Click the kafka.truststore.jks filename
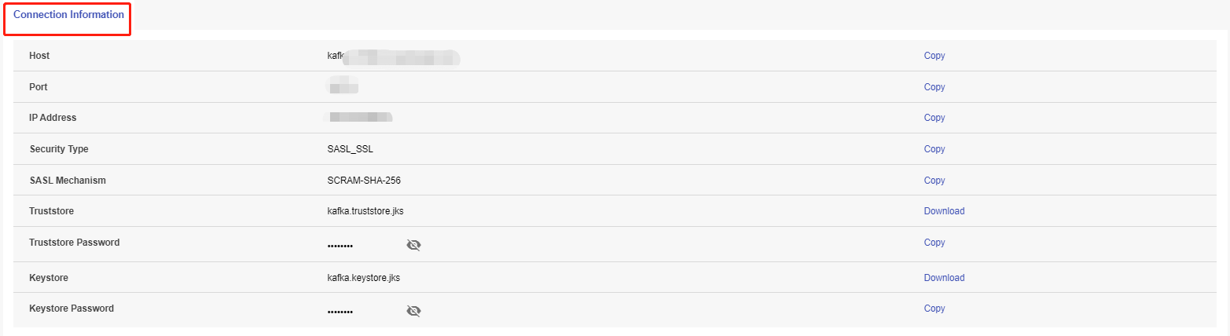 [x=365, y=211]
